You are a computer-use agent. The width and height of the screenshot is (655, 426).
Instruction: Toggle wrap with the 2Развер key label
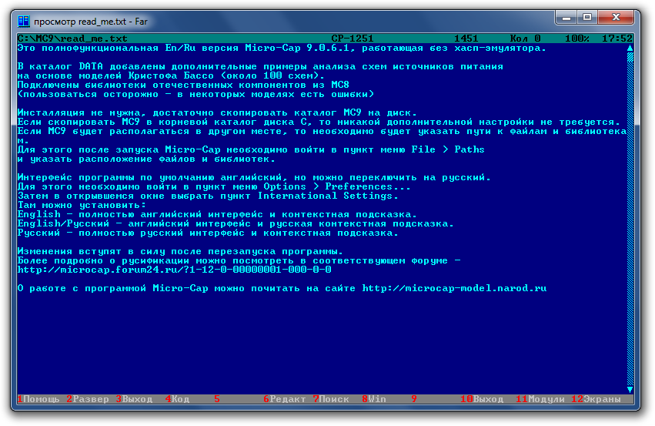88,399
